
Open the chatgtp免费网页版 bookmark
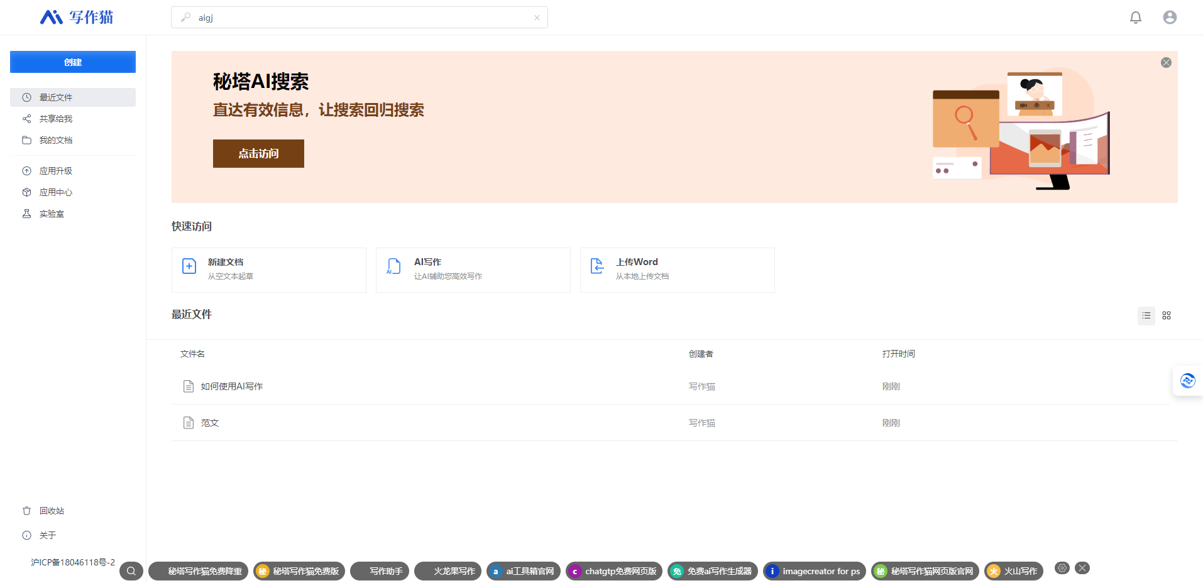pyautogui.click(x=613, y=571)
